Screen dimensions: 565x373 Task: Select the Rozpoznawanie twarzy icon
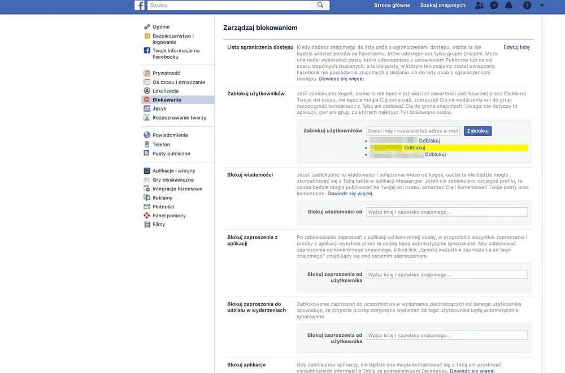[147, 117]
